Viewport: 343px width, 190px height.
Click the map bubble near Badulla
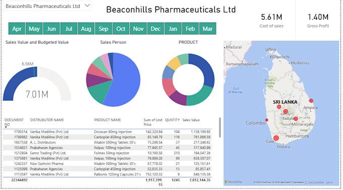[x=296, y=119]
